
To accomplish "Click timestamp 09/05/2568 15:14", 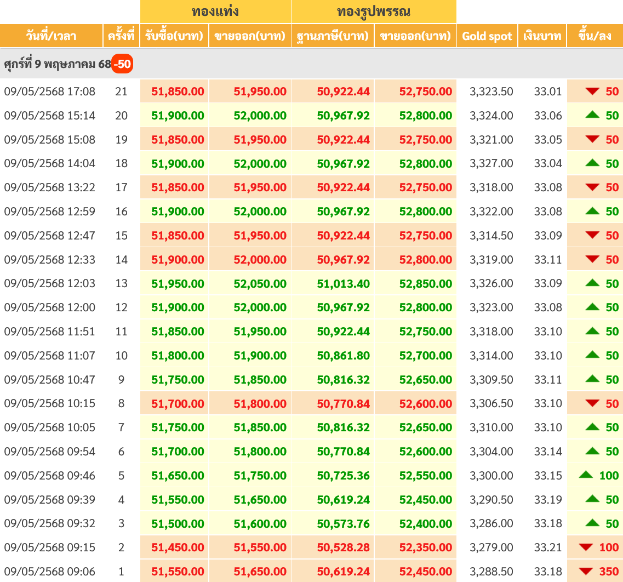I will [x=50, y=116].
